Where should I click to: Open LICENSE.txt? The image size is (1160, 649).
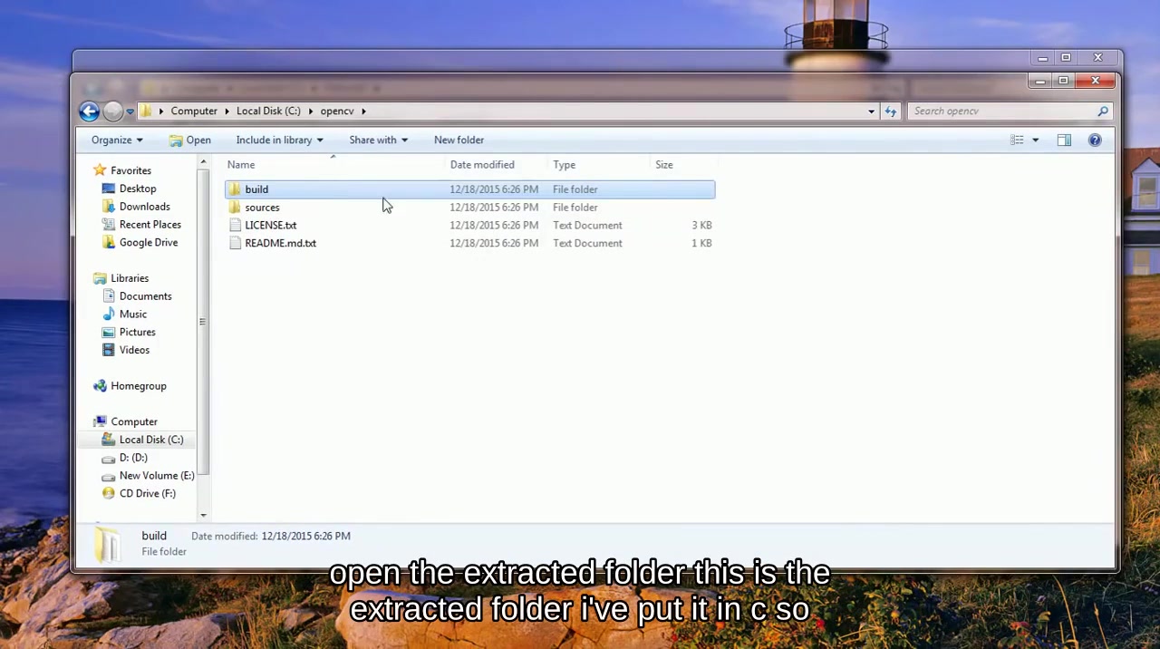coord(270,225)
